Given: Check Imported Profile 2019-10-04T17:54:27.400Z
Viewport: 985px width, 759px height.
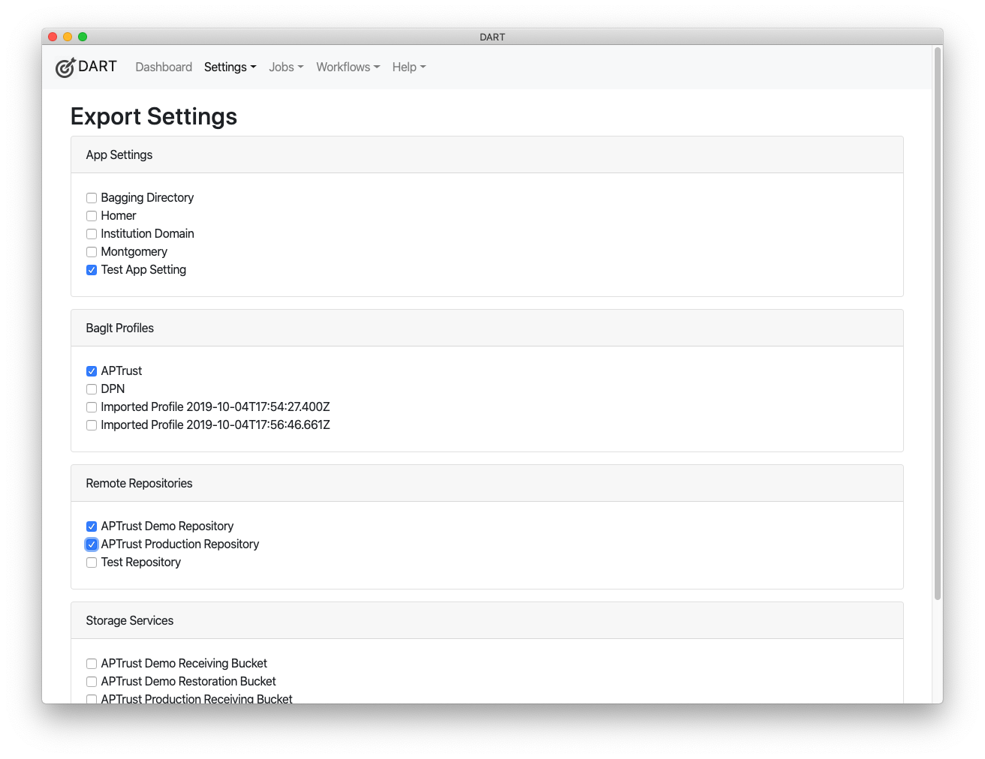Looking at the screenshot, I should pos(91,406).
